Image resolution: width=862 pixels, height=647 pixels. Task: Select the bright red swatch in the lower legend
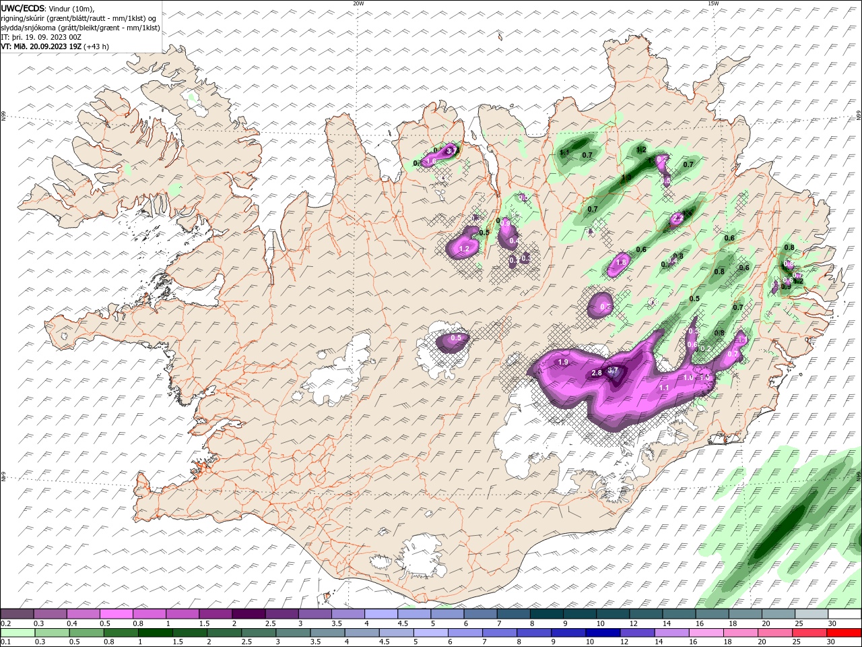click(x=845, y=633)
